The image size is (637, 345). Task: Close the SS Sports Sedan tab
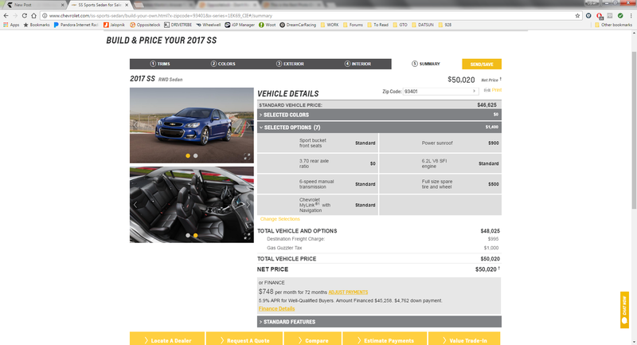(x=127, y=5)
